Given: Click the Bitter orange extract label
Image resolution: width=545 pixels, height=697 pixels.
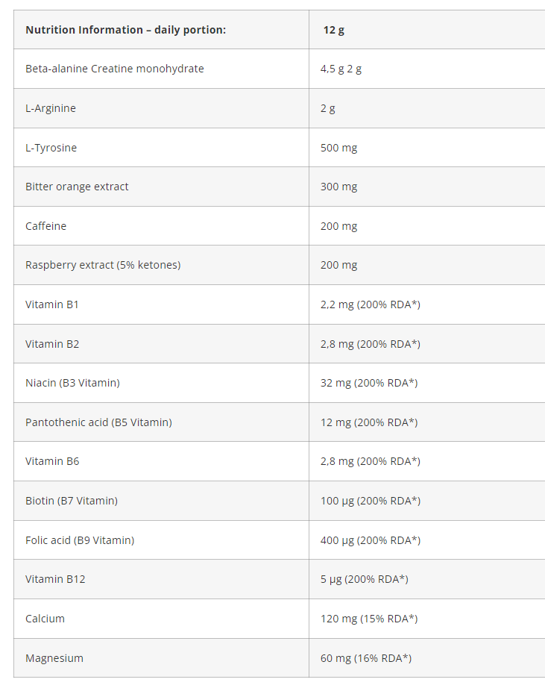Looking at the screenshot, I should (77, 187).
